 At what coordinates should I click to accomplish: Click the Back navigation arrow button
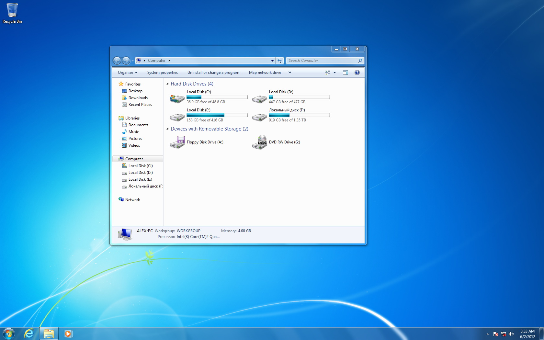tap(117, 61)
